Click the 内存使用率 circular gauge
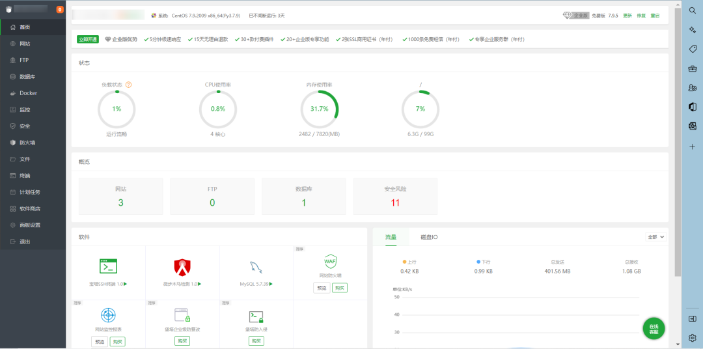 [x=319, y=109]
